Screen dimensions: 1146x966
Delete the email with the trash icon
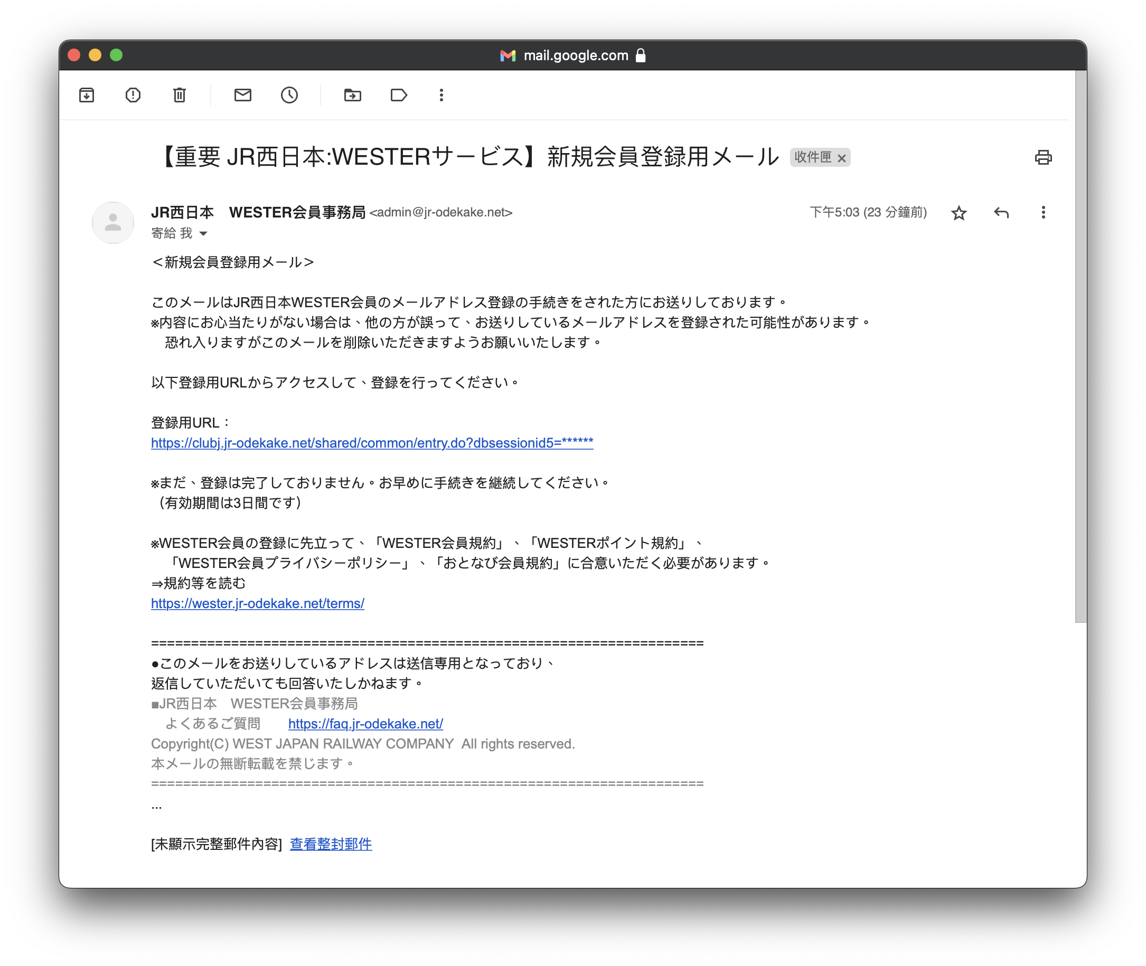(179, 96)
